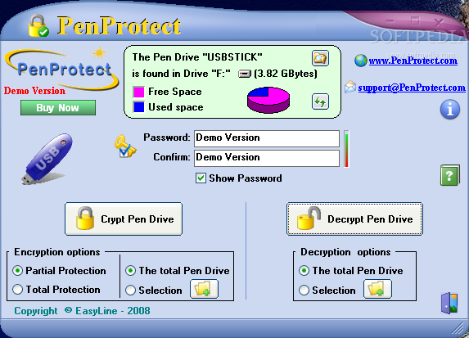Click the Decrypt Pen Drive button
The height and width of the screenshot is (338, 469).
click(x=354, y=219)
